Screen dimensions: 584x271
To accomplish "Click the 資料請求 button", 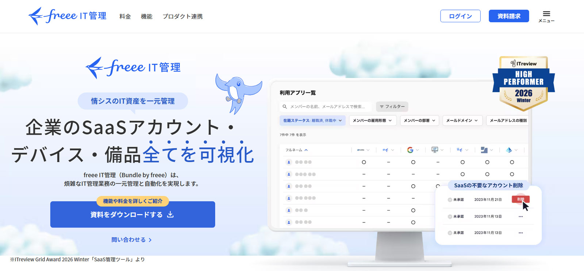I will point(509,16).
